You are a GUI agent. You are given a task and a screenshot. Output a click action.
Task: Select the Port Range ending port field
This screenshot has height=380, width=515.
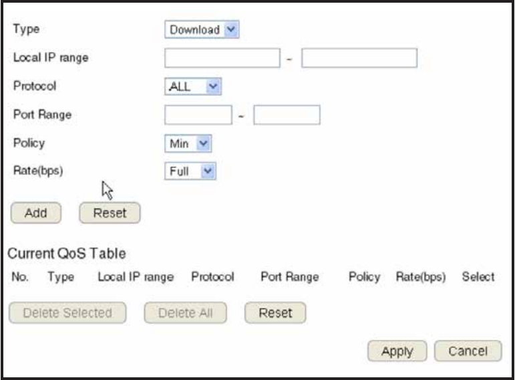click(287, 114)
